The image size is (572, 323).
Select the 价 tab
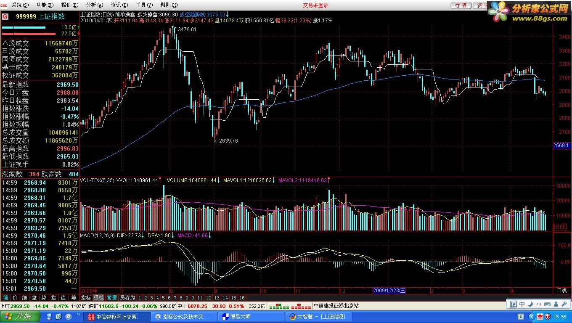coord(15,298)
